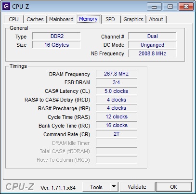The image size is (196, 194).
Task: Click the 2T Command Rate value
Action: point(117,134)
